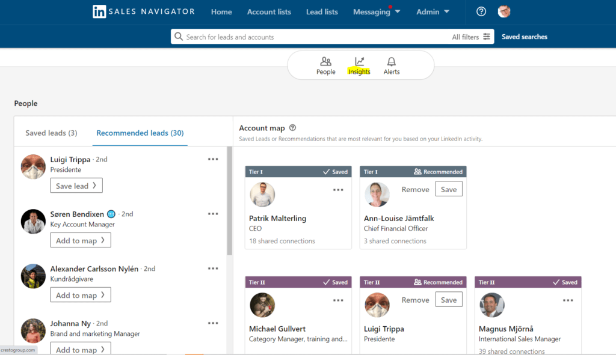Open Lead lists in navigation bar
Screen dimensions: 616x355
[322, 12]
